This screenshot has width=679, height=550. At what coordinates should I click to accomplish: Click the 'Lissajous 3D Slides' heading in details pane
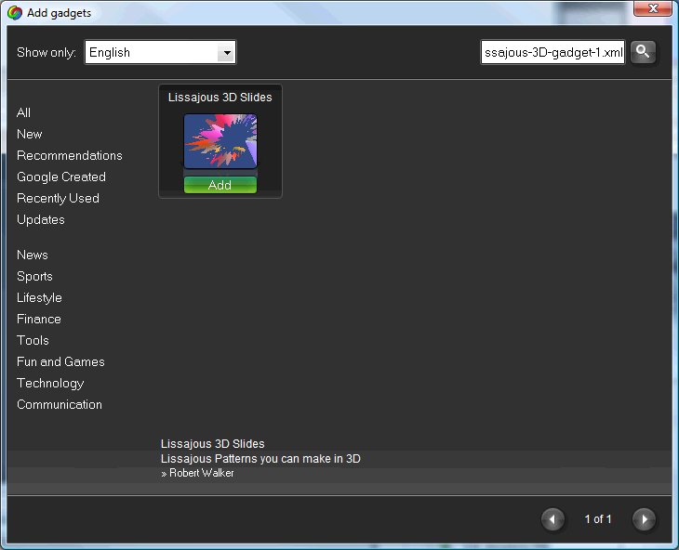(x=213, y=444)
